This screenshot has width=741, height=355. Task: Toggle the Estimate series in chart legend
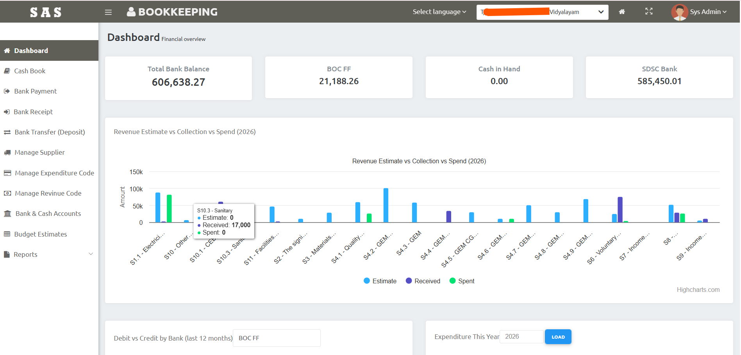tap(380, 281)
